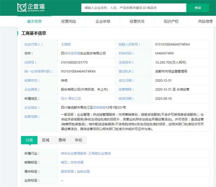Select the 存续 status value
Image resolution: width=216 pixels, height=187 pixels.
click(64, 80)
